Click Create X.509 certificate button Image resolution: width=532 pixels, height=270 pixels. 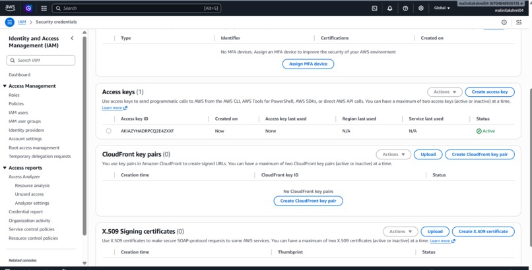[483, 231]
